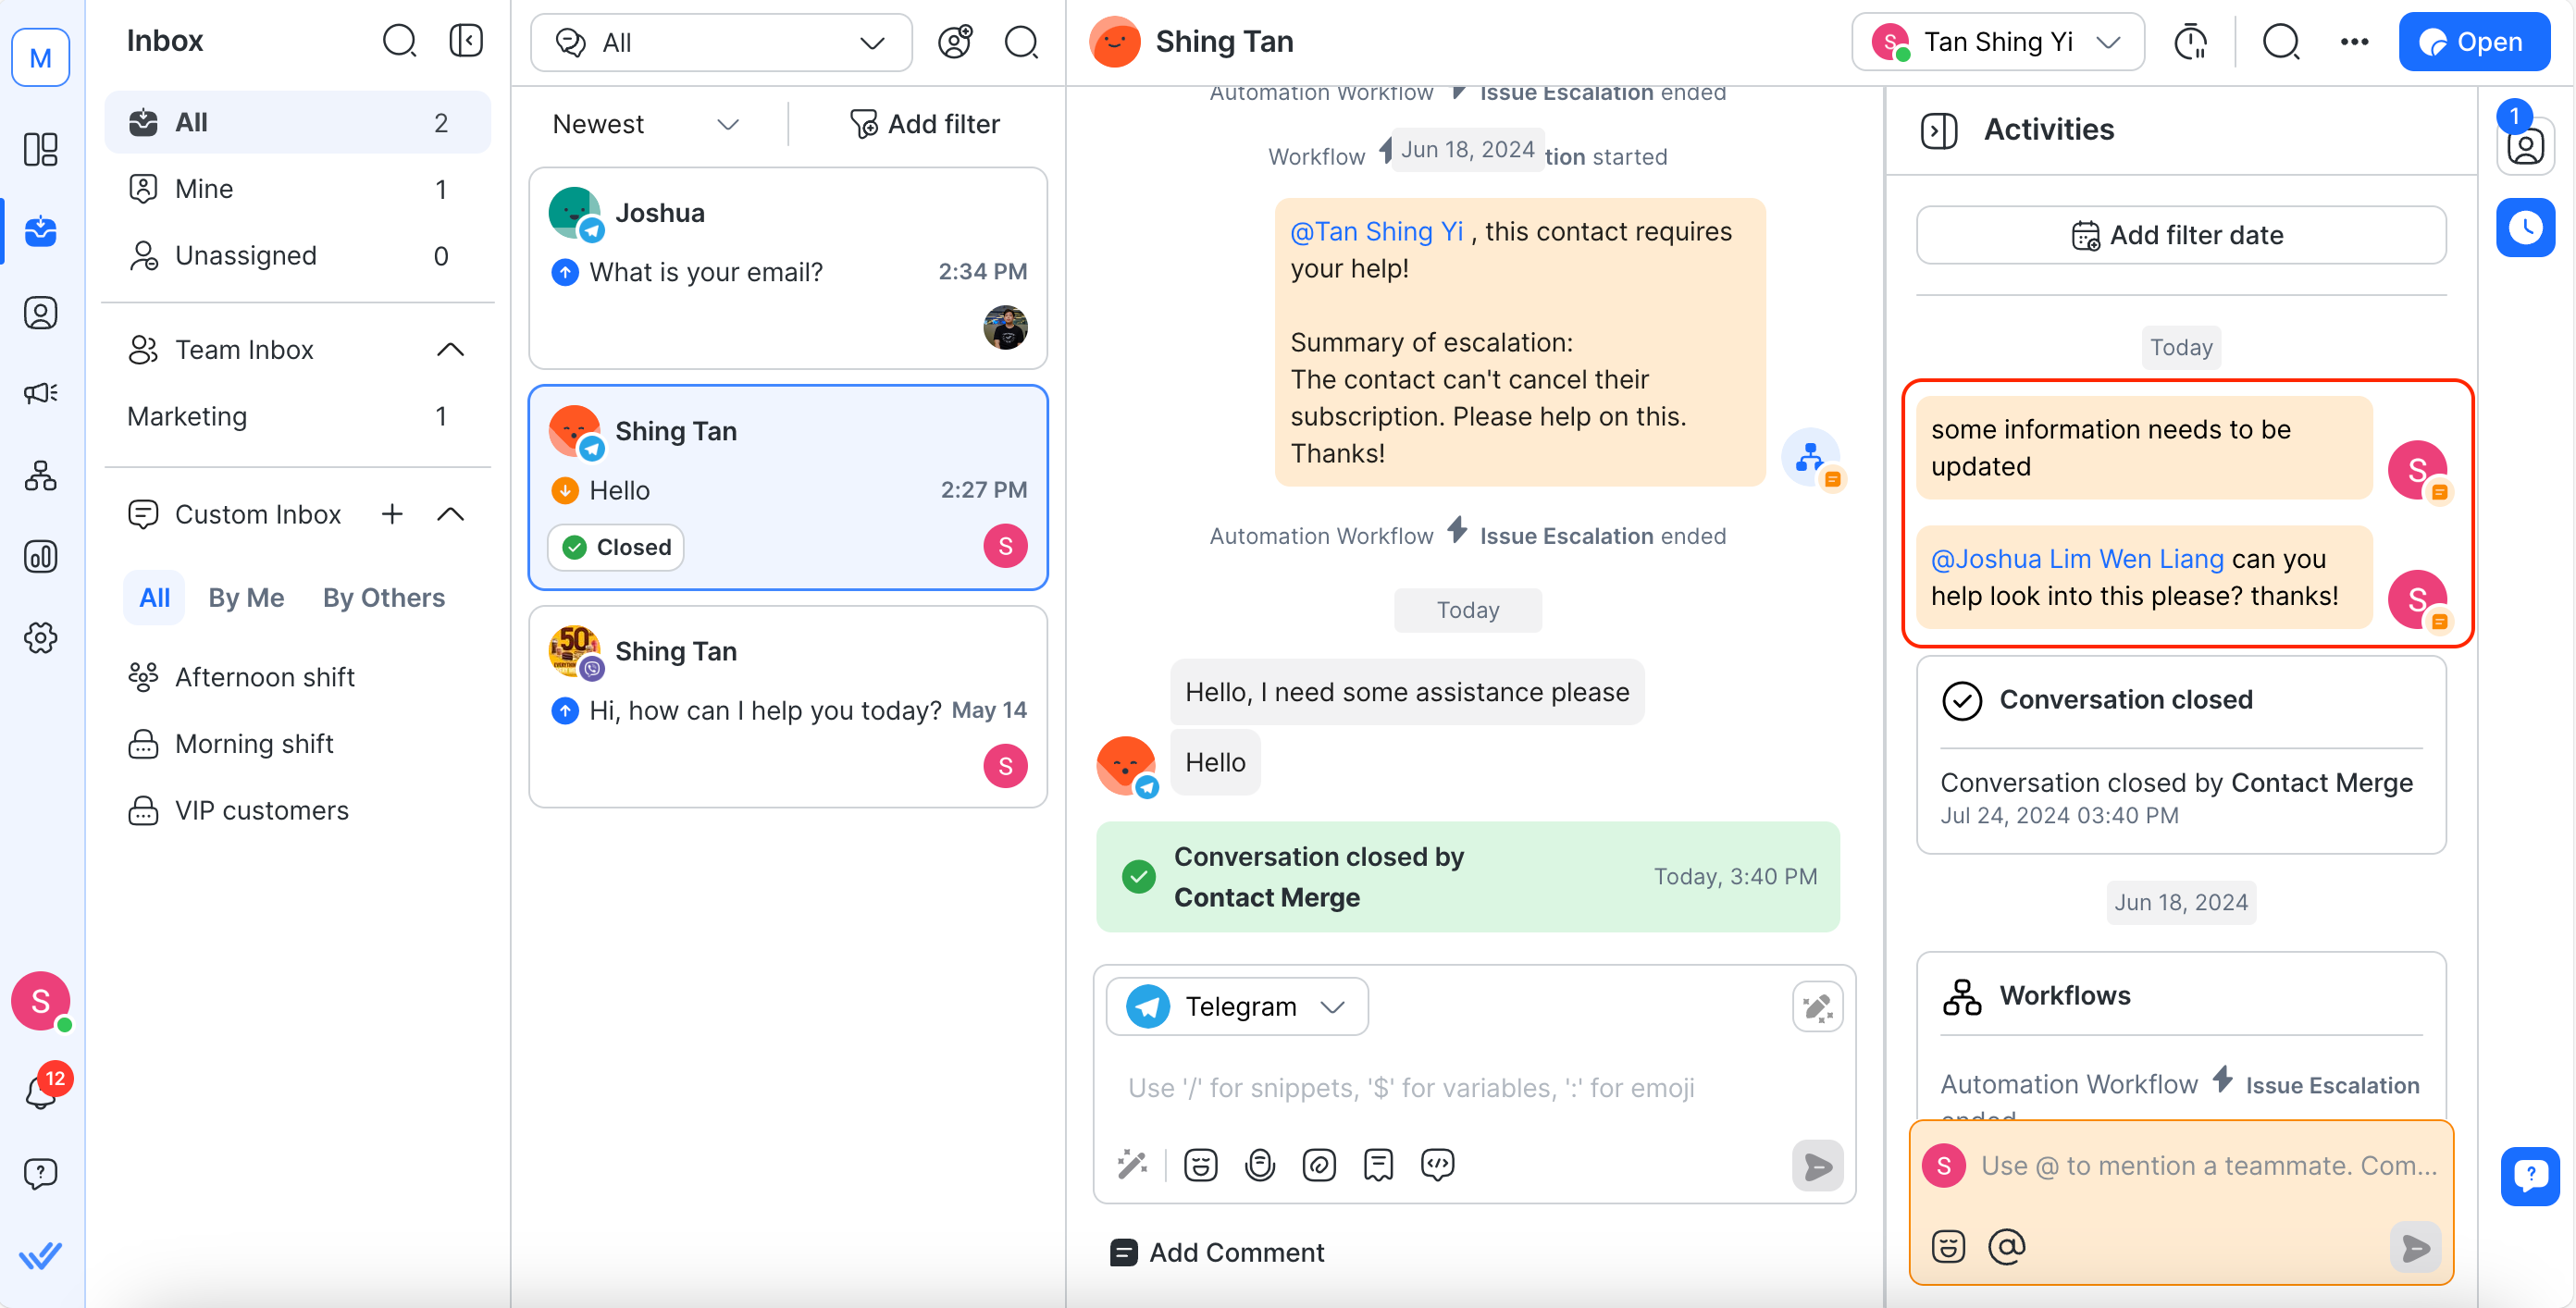This screenshot has width=2576, height=1308.
Task: Click the search icon in Inbox
Action: pyautogui.click(x=399, y=42)
